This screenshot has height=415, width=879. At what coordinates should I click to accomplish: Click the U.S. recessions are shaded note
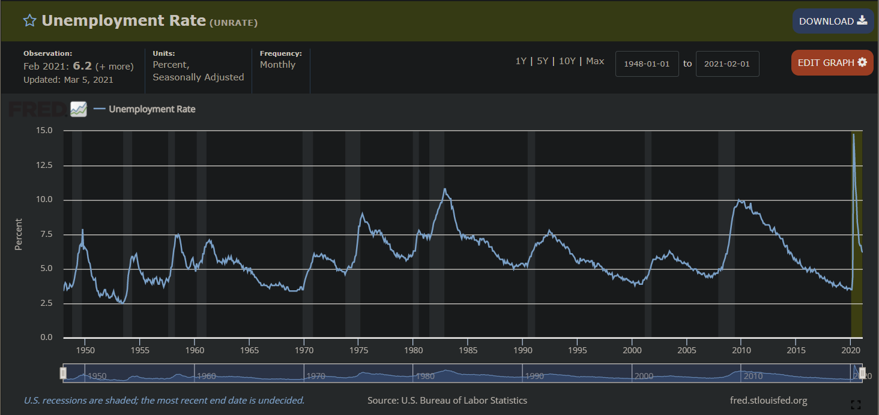164,401
